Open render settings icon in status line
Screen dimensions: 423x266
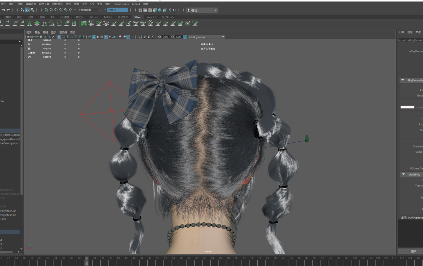click(155, 10)
